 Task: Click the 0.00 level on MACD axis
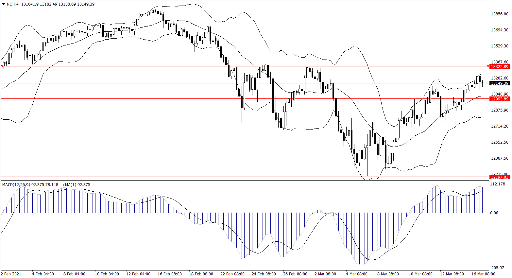[494, 213]
